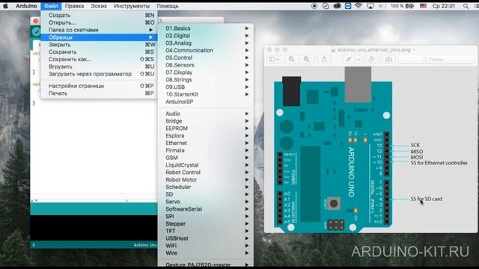Expand the TFT library examples
The width and height of the screenshot is (479, 269).
pos(206,231)
